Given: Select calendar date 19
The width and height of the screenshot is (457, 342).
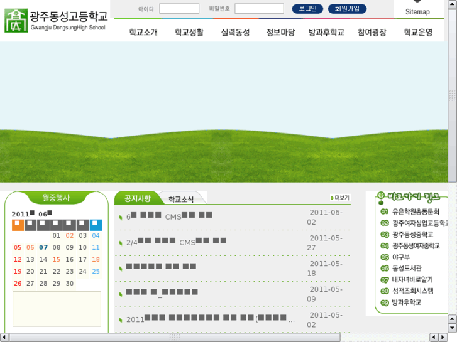Looking at the screenshot, I should (18, 271).
